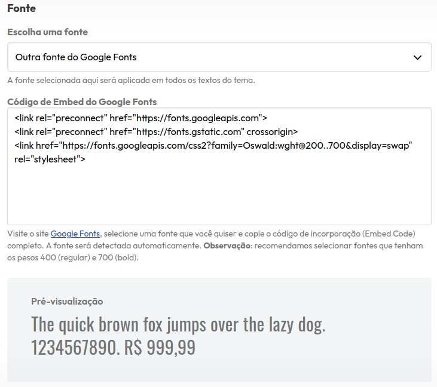Screen dimensions: 437x387
Task: Click the '1234567890. R$ 999,99' preview line
Action: pyautogui.click(x=113, y=347)
